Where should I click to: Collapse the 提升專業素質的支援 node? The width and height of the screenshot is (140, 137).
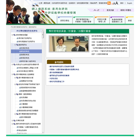pyautogui.click(x=15, y=78)
